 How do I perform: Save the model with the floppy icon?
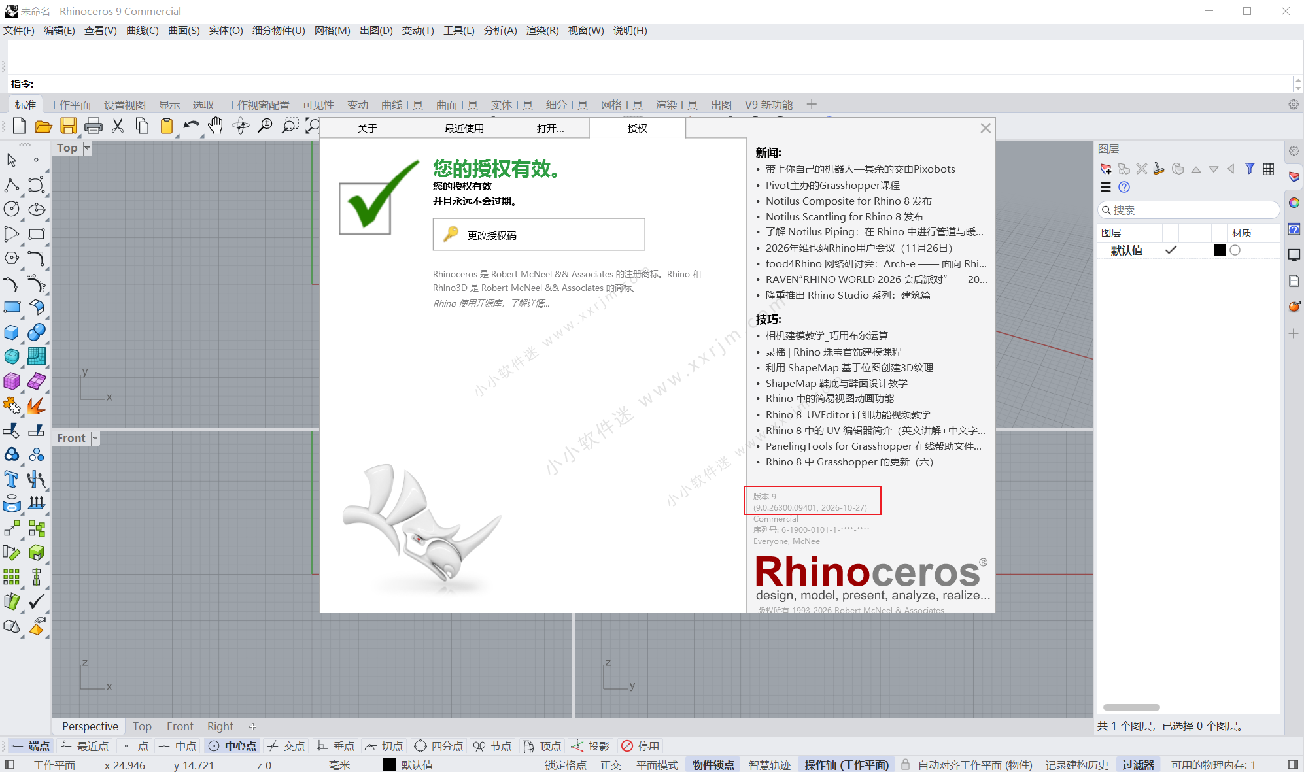68,126
